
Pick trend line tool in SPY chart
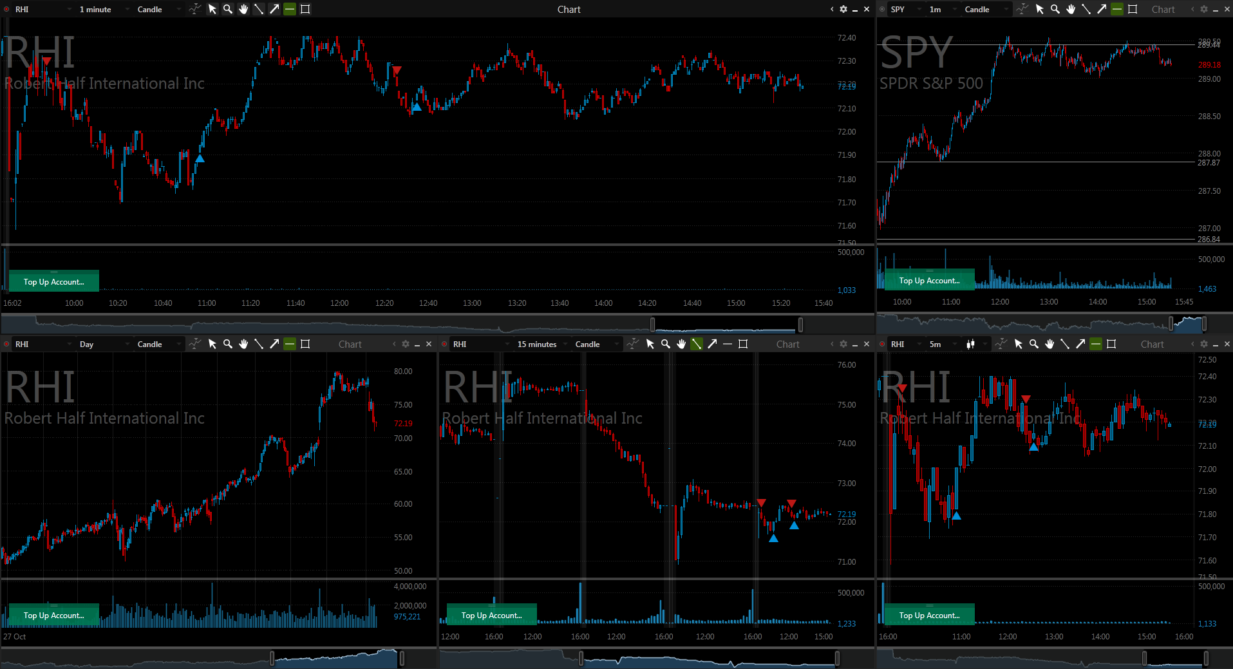coord(1086,9)
